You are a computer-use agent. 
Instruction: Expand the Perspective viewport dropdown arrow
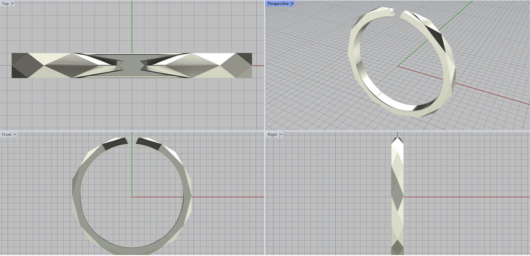coord(292,4)
